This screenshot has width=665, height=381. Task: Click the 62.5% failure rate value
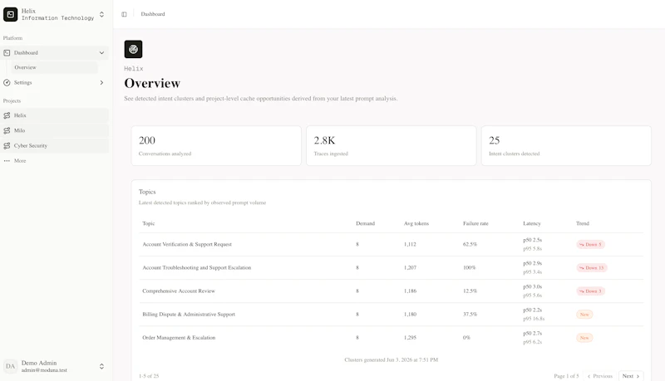point(470,244)
